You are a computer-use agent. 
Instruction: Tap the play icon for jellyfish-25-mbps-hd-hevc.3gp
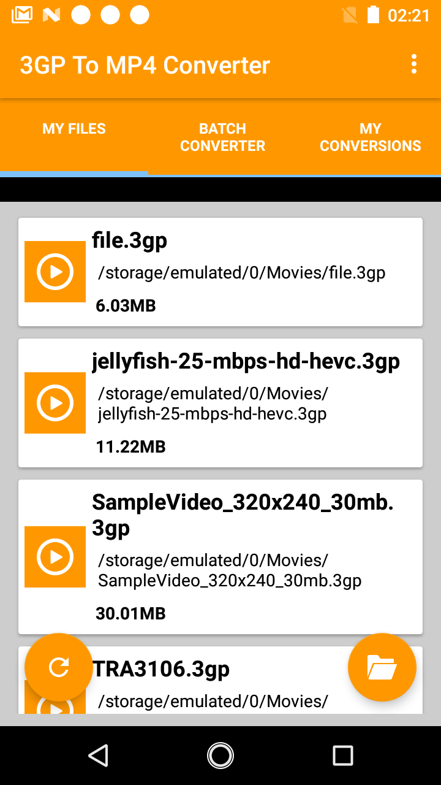click(55, 403)
